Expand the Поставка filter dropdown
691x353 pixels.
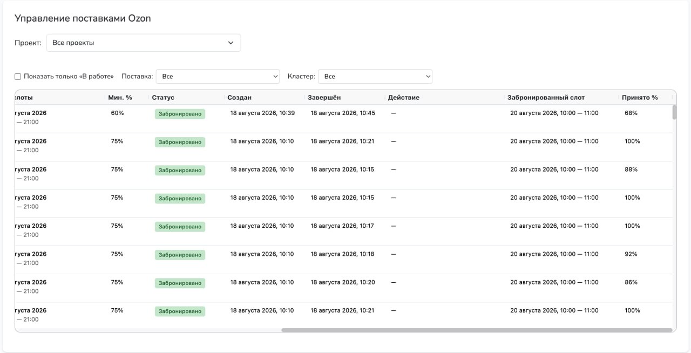click(218, 77)
